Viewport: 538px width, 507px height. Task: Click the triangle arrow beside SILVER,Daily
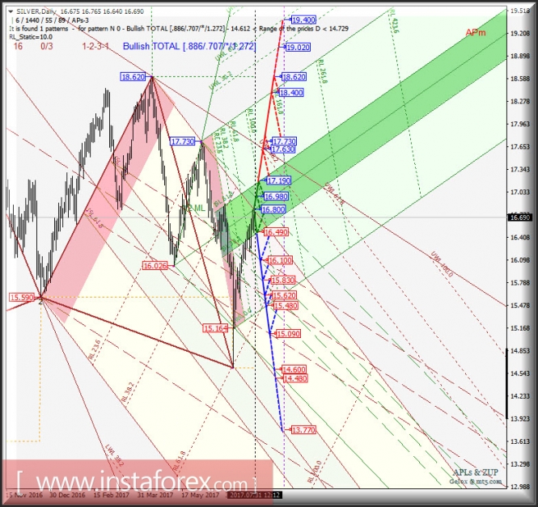(10, 11)
